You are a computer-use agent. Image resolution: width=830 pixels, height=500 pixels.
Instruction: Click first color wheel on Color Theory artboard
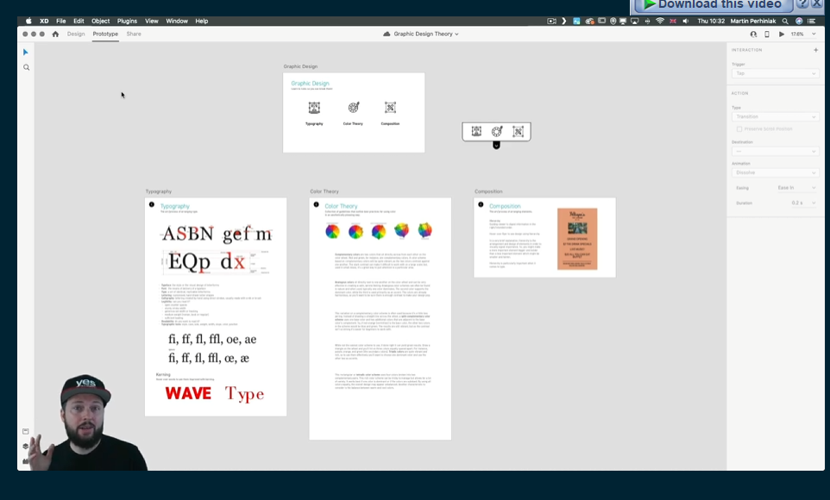(332, 231)
